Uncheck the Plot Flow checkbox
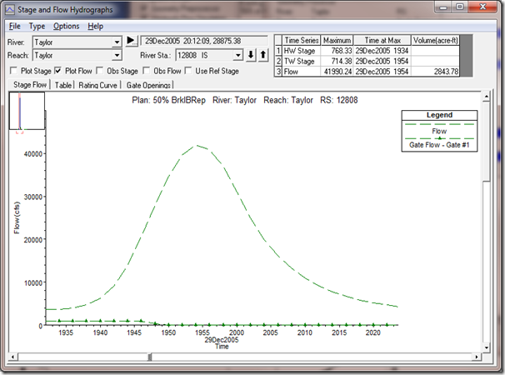Viewport: 505px width, 375px height. [58, 71]
